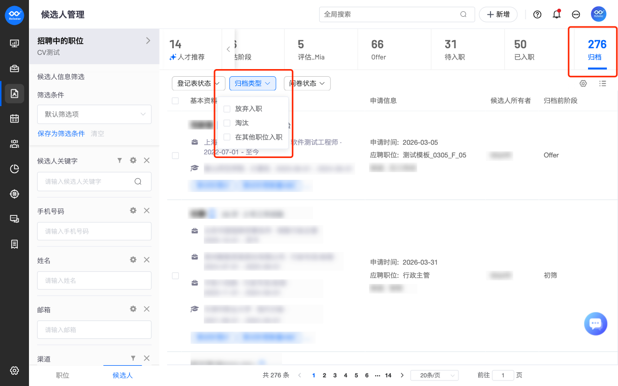This screenshot has width=618, height=386.
Task: Open the more options ellipsis icon
Action: [576, 14]
